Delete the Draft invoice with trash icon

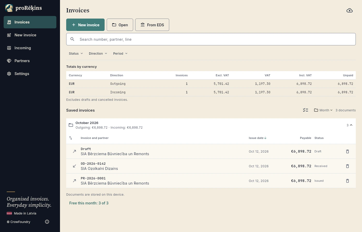click(348, 151)
